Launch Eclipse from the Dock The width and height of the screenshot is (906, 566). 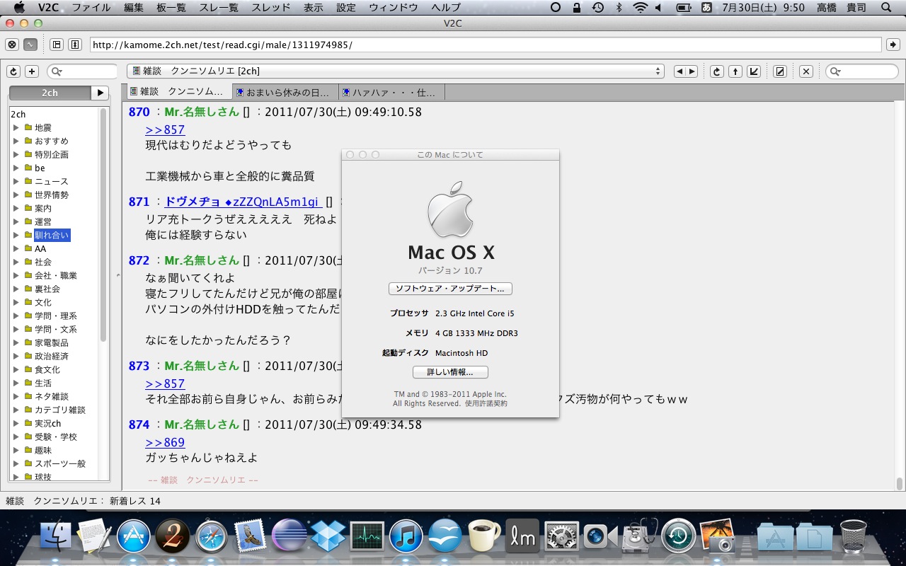(289, 537)
